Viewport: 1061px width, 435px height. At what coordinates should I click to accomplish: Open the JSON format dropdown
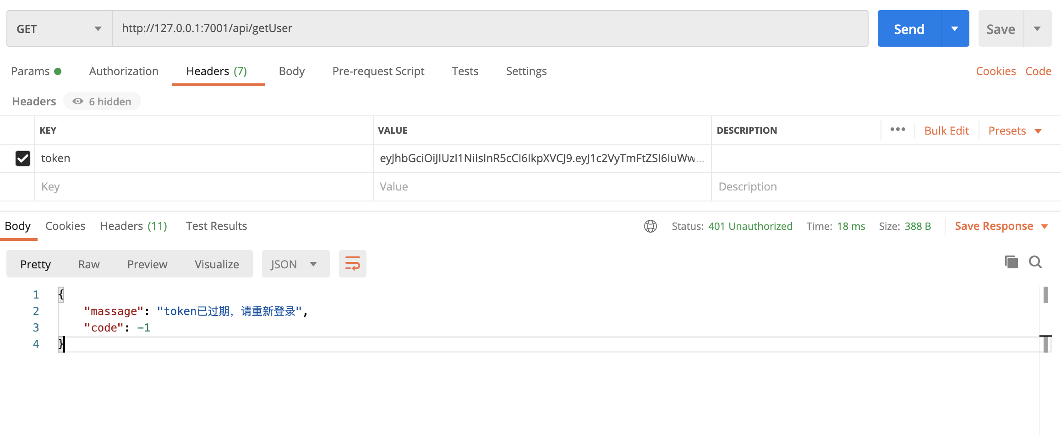tap(295, 264)
